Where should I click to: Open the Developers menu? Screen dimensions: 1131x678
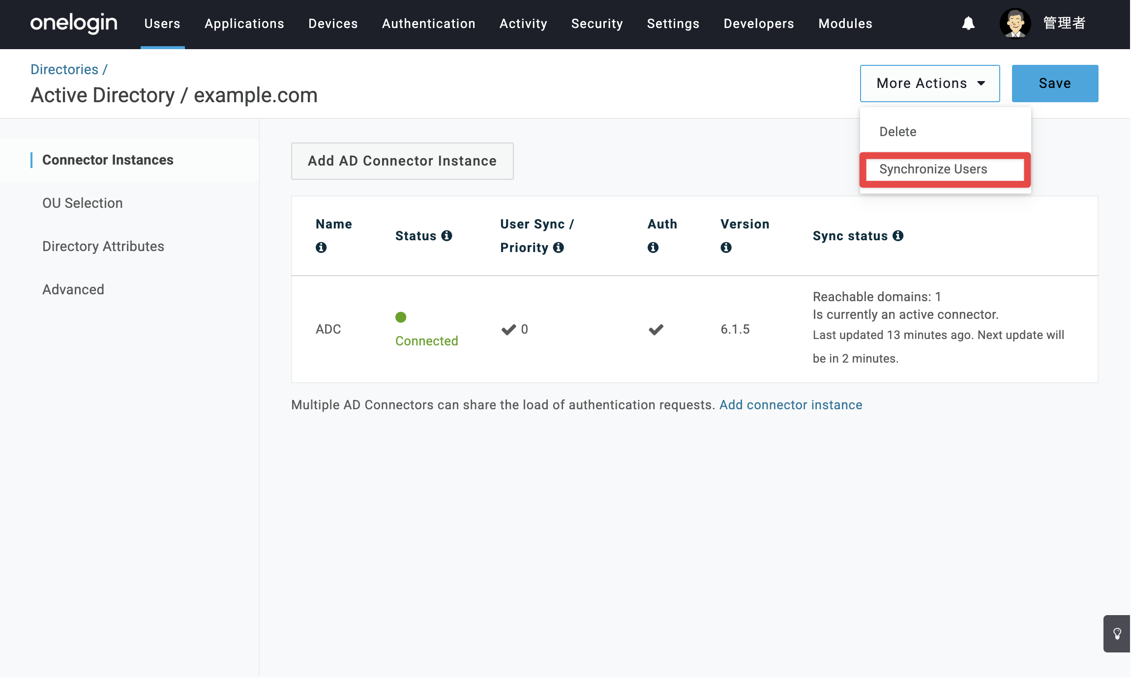pos(759,24)
